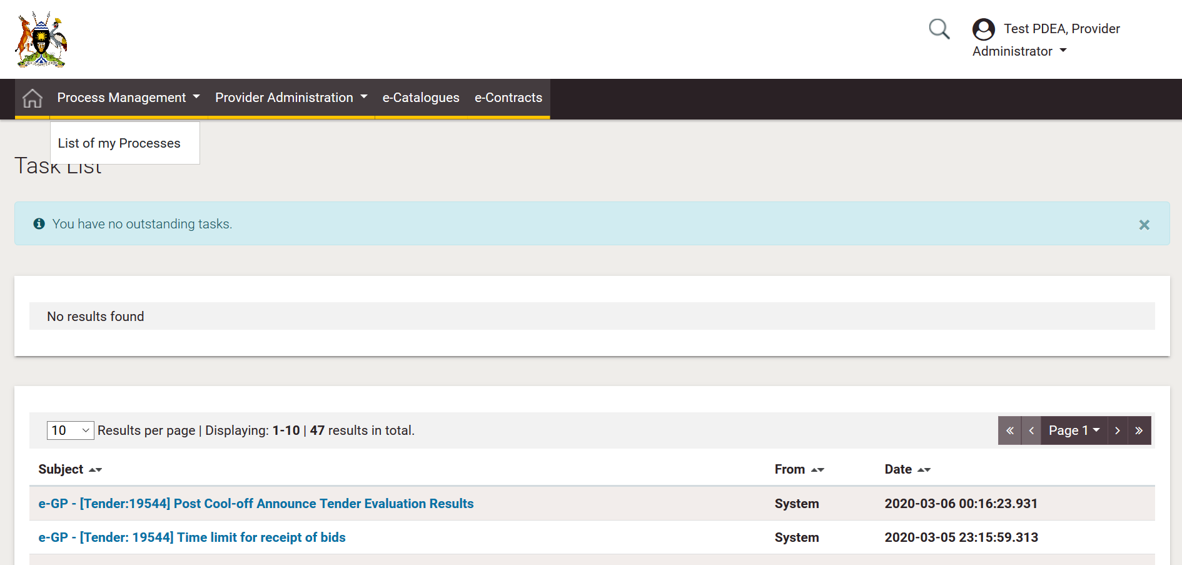Screen dimensions: 1182x565
Task: Go to the first page of results
Action: [1009, 430]
